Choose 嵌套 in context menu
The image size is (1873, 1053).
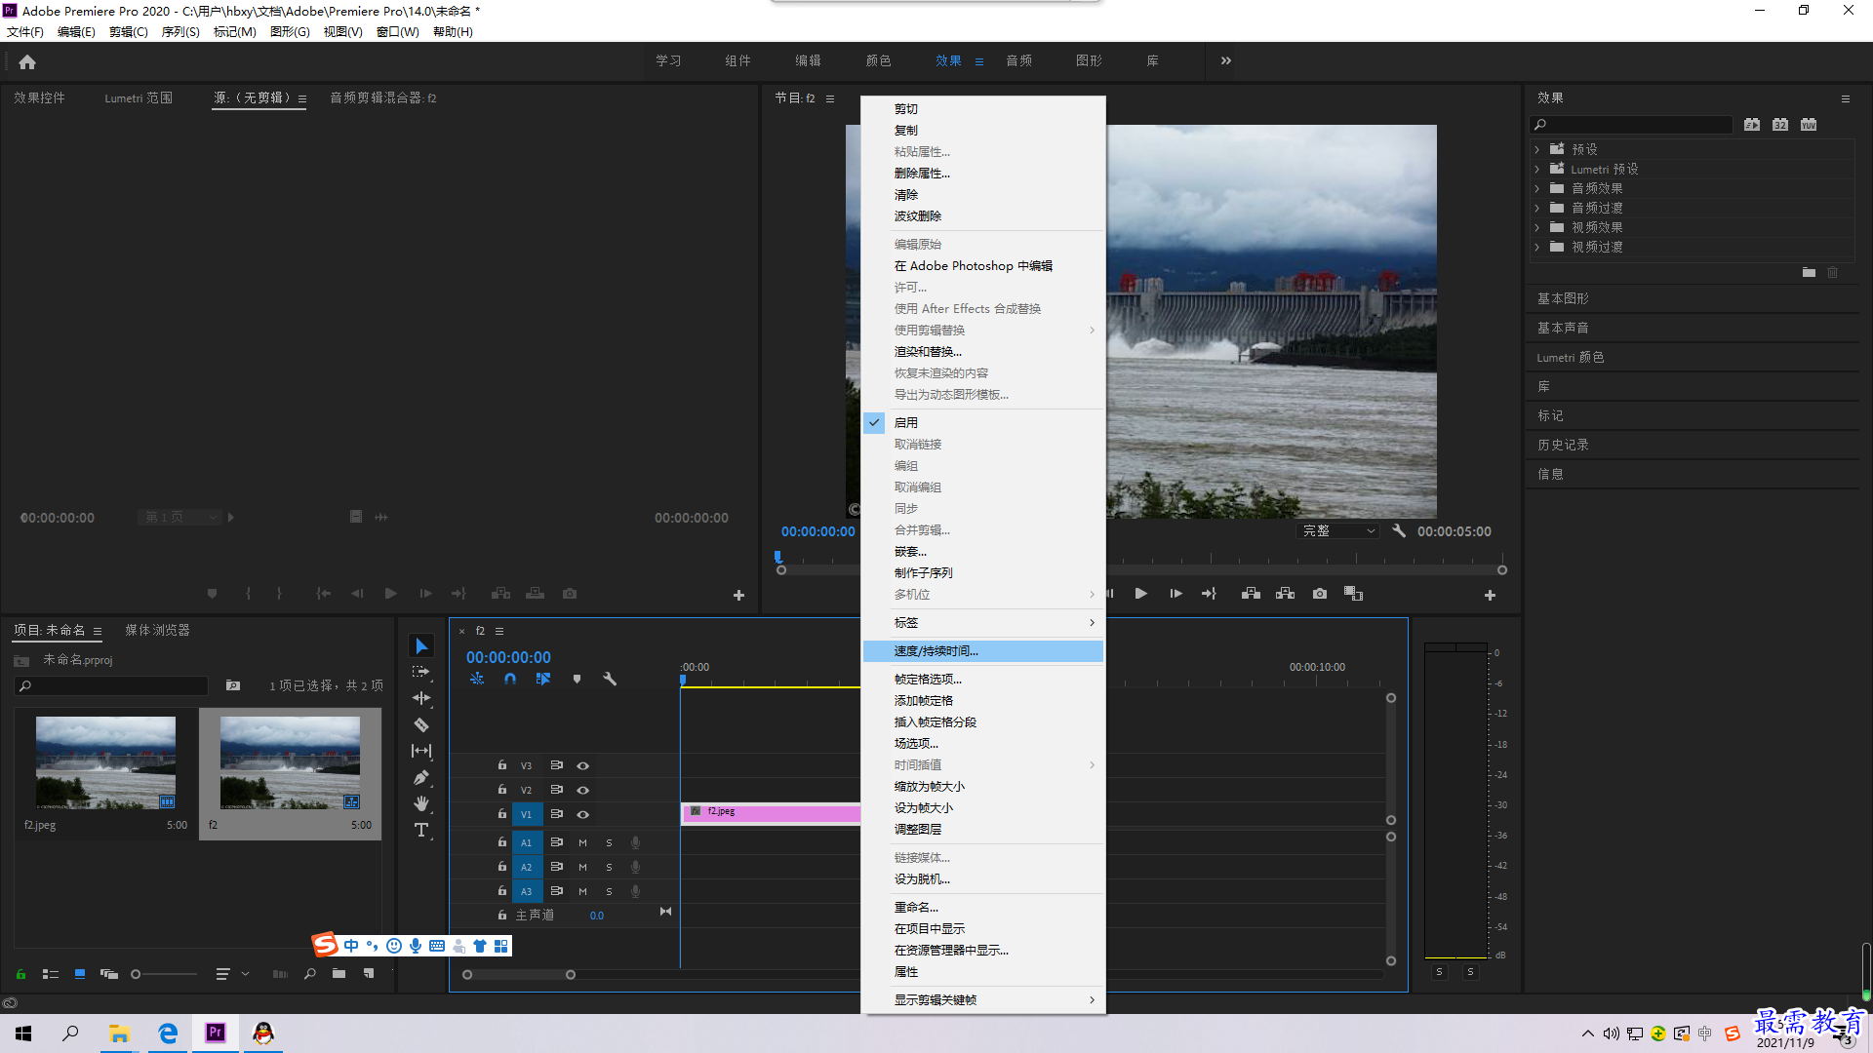tap(983, 551)
